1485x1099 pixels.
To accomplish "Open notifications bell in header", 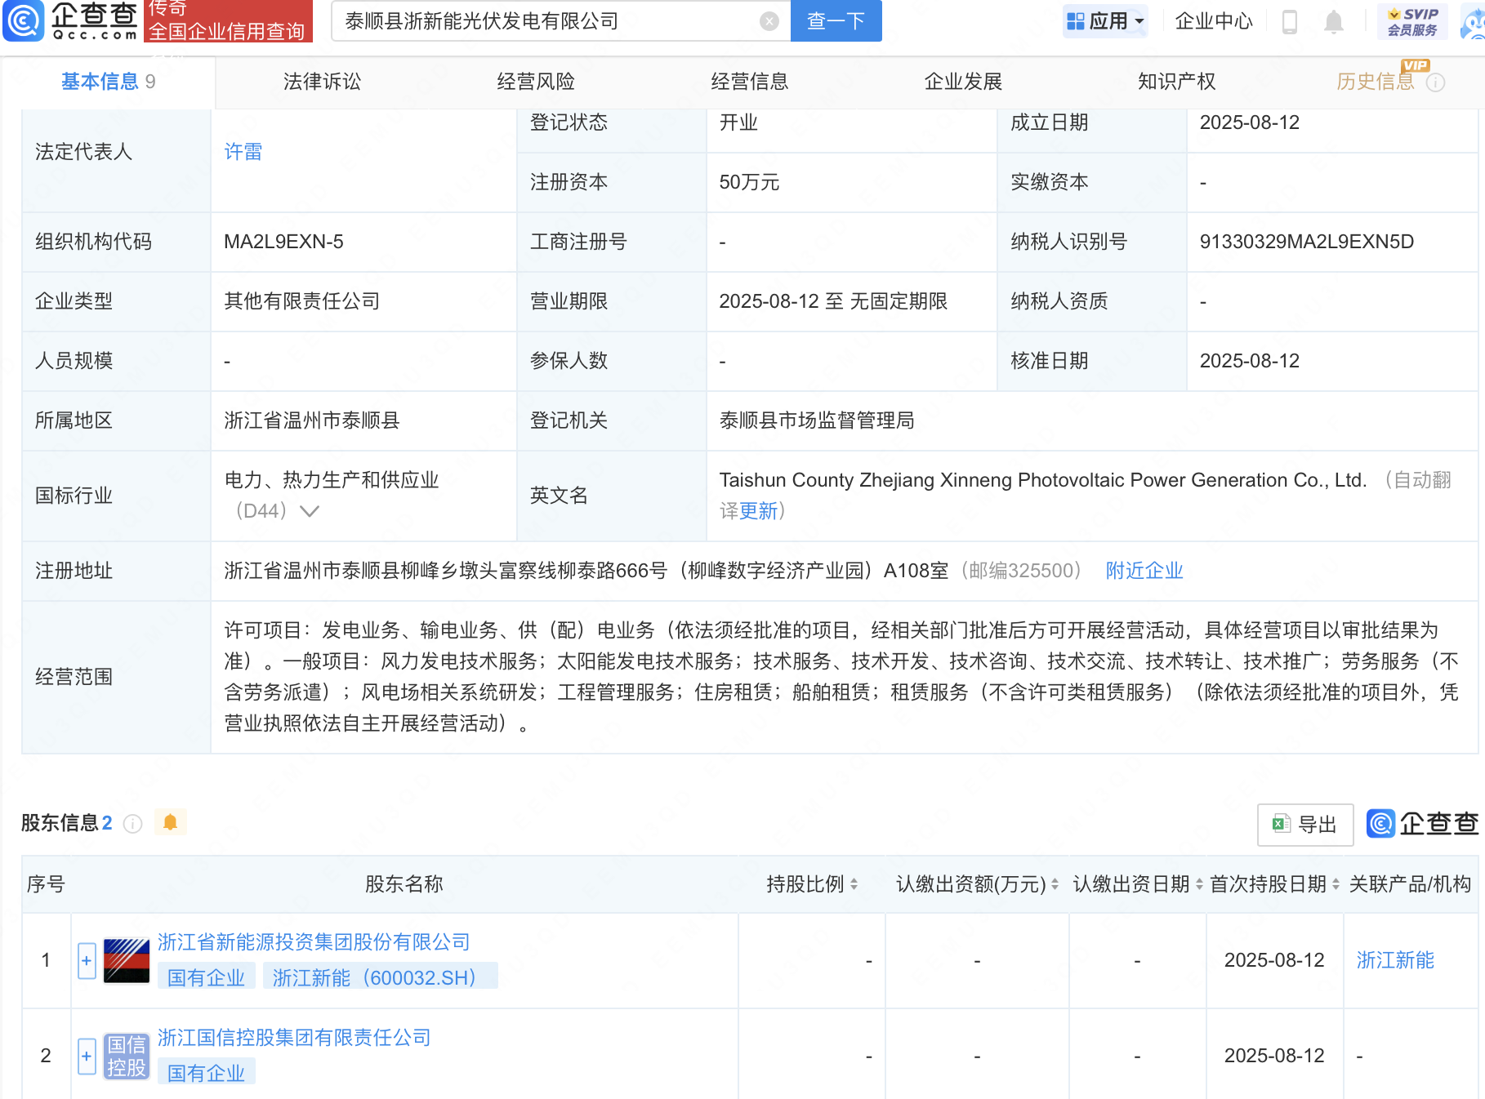I will pos(1333,22).
